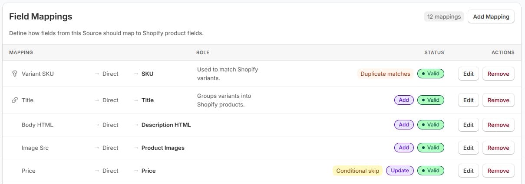Click the Update badge in Price row
Viewport: 525px width, 184px height.
coord(400,171)
